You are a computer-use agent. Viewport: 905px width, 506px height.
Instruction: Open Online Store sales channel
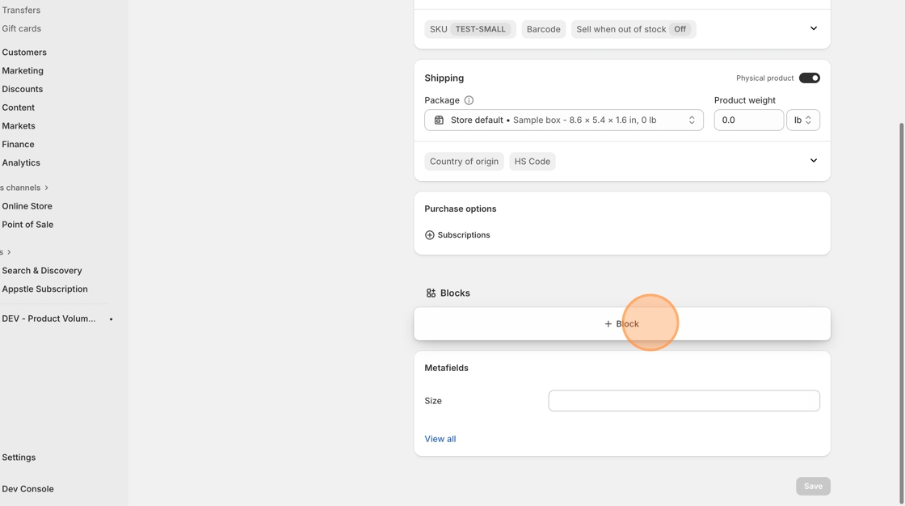pyautogui.click(x=27, y=206)
